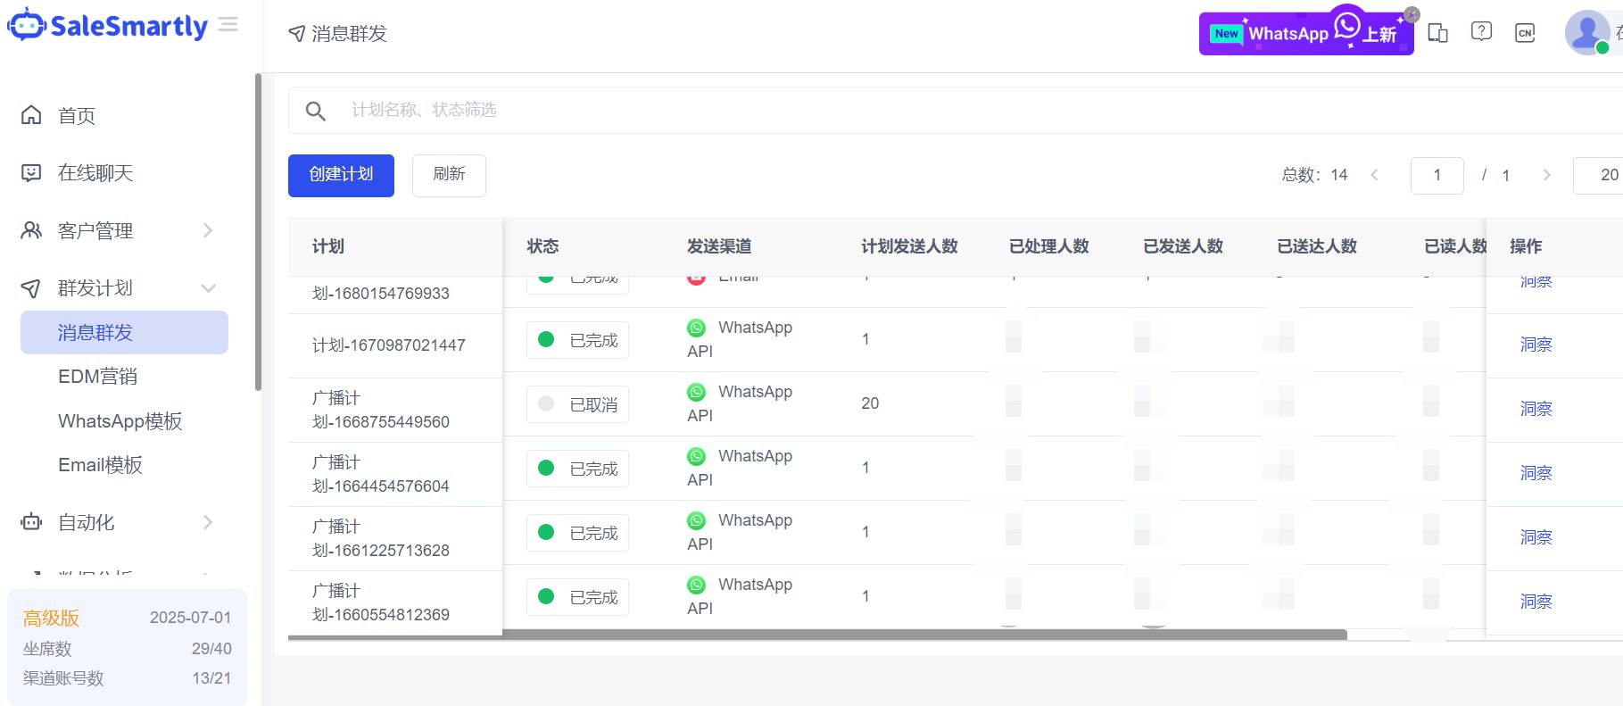
Task: Click WhatsApp icon in 划-1661225713628 row
Action: (697, 520)
